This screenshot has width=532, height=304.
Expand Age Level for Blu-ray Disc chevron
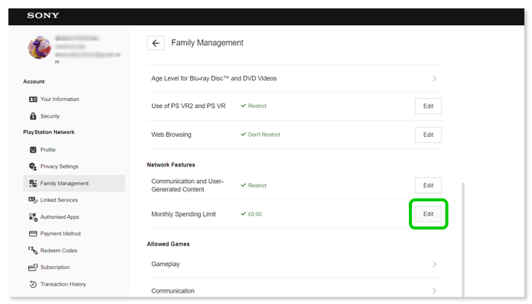pyautogui.click(x=434, y=78)
